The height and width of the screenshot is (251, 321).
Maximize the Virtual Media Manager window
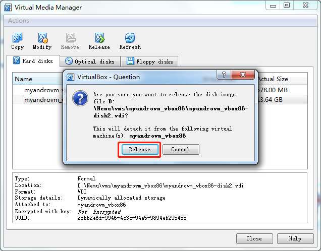pos(287,6)
